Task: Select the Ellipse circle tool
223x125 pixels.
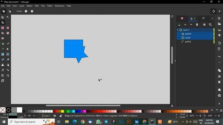Action: pos(8,28)
